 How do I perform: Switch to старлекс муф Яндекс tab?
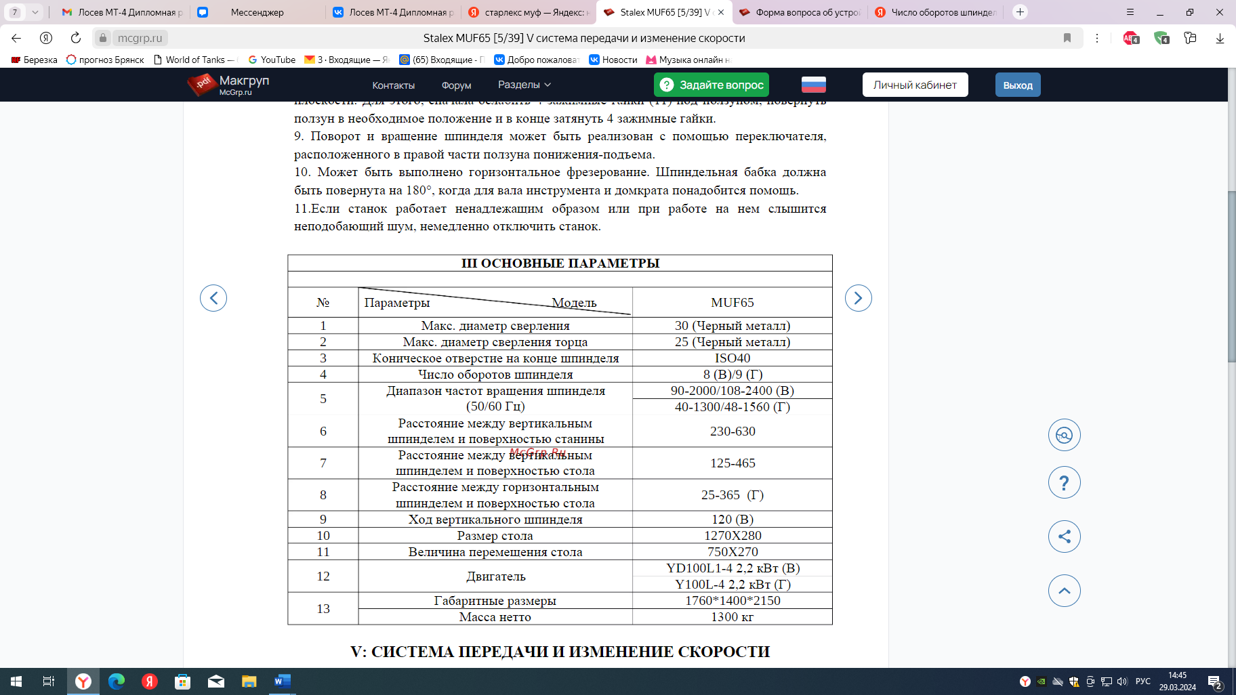(x=529, y=12)
